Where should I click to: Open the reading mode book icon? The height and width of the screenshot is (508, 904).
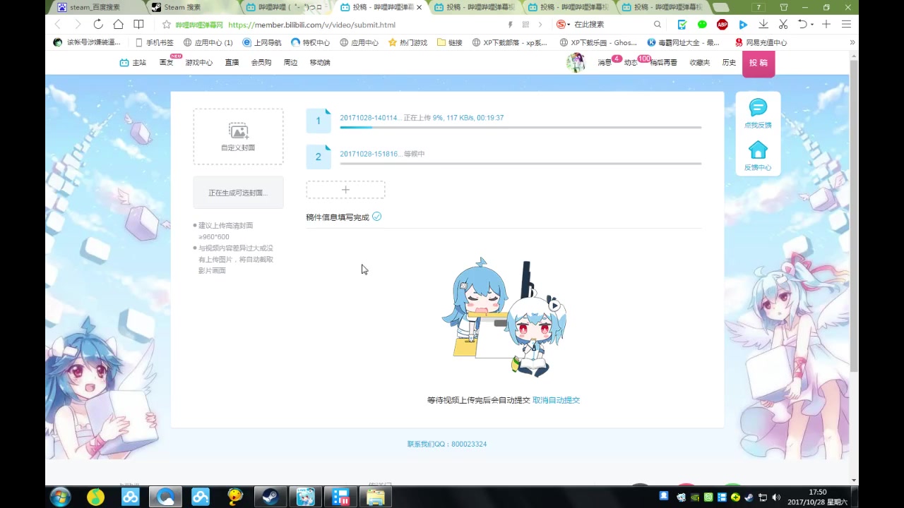click(x=138, y=25)
